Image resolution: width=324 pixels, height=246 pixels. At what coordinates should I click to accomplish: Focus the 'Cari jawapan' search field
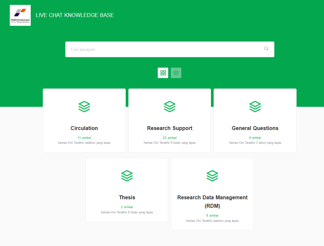[163, 49]
